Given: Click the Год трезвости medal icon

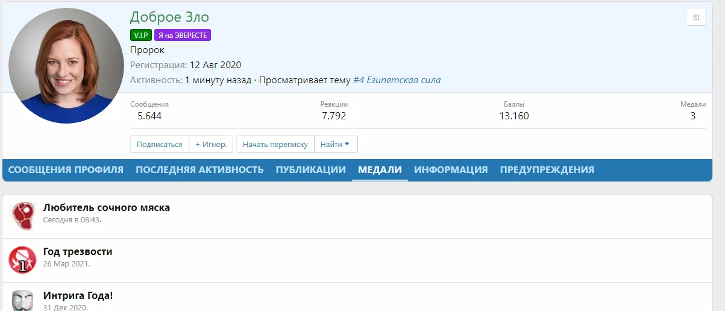Looking at the screenshot, I should tap(22, 260).
